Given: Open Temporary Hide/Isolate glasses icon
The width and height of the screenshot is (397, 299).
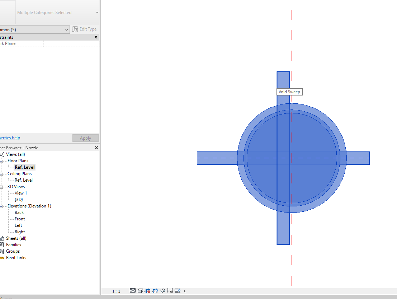Looking at the screenshot, I should [162, 291].
